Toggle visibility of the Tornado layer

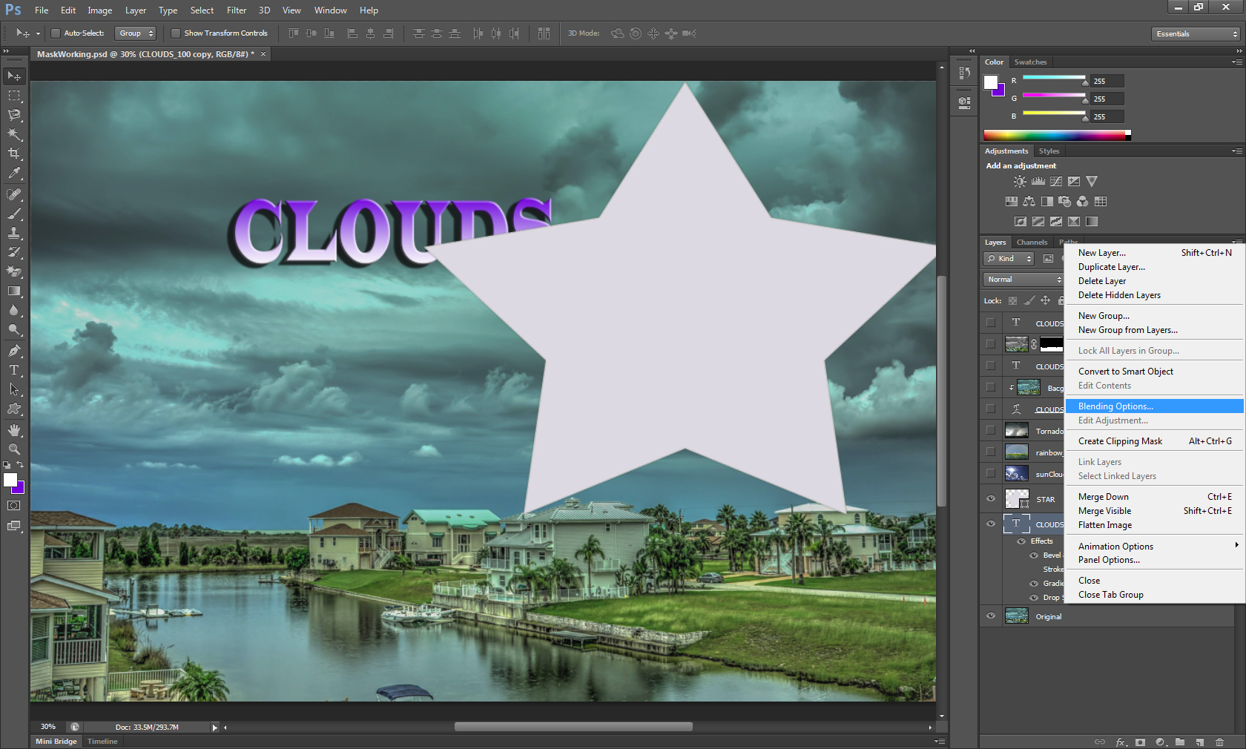[990, 430]
